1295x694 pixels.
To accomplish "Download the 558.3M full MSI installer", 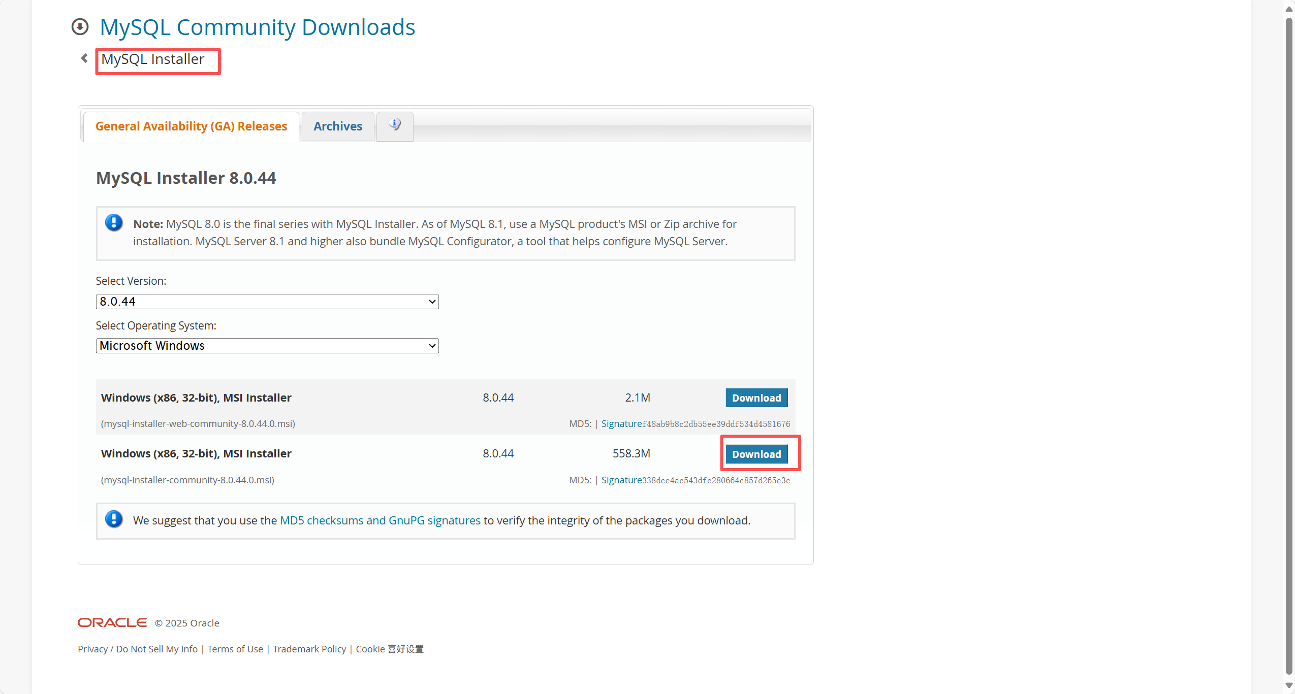I will point(756,454).
